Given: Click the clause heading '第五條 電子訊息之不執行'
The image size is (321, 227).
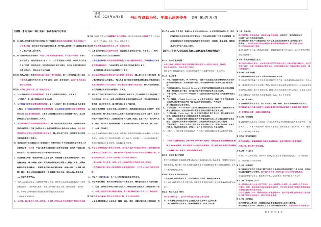Looking at the screenshot, I should [173, 192].
